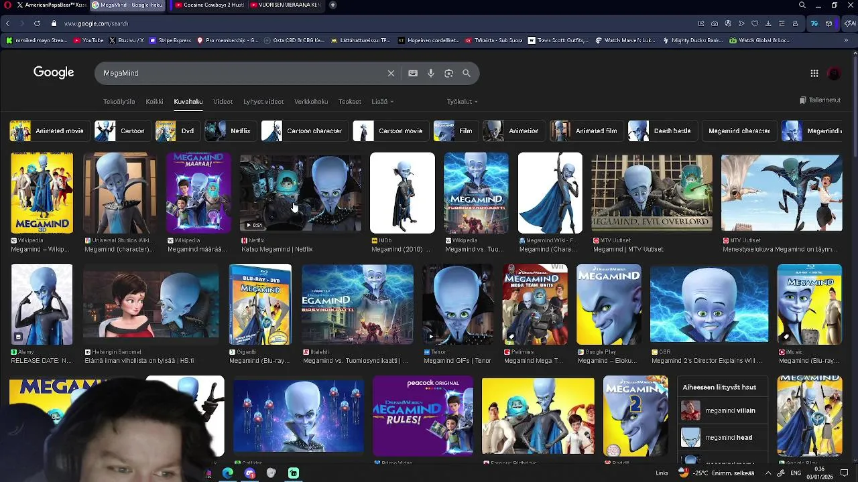
Task: Open Tallennetut saved items
Action: 820,100
